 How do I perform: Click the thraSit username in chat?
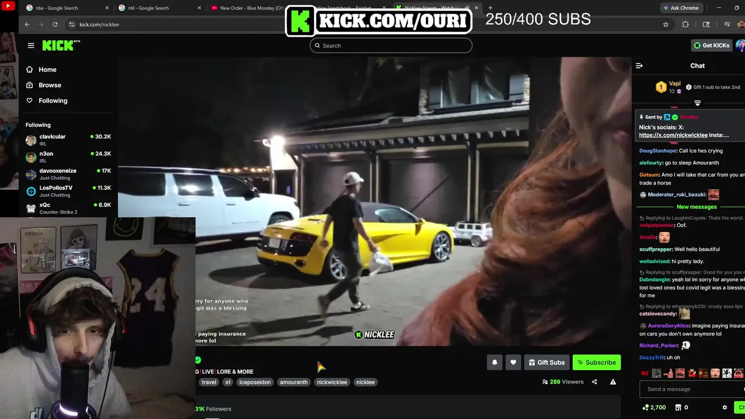click(647, 237)
